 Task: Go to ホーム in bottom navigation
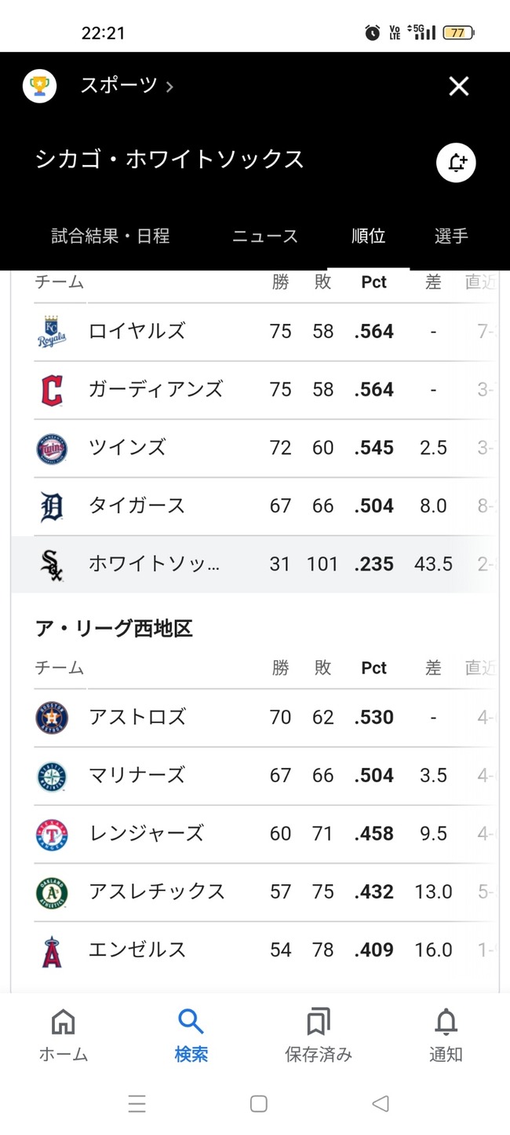pos(64,1034)
